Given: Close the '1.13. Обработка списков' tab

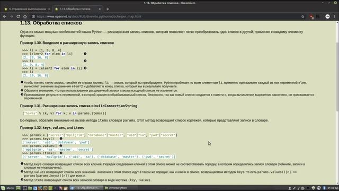Looking at the screenshot, I should click(100, 9).
